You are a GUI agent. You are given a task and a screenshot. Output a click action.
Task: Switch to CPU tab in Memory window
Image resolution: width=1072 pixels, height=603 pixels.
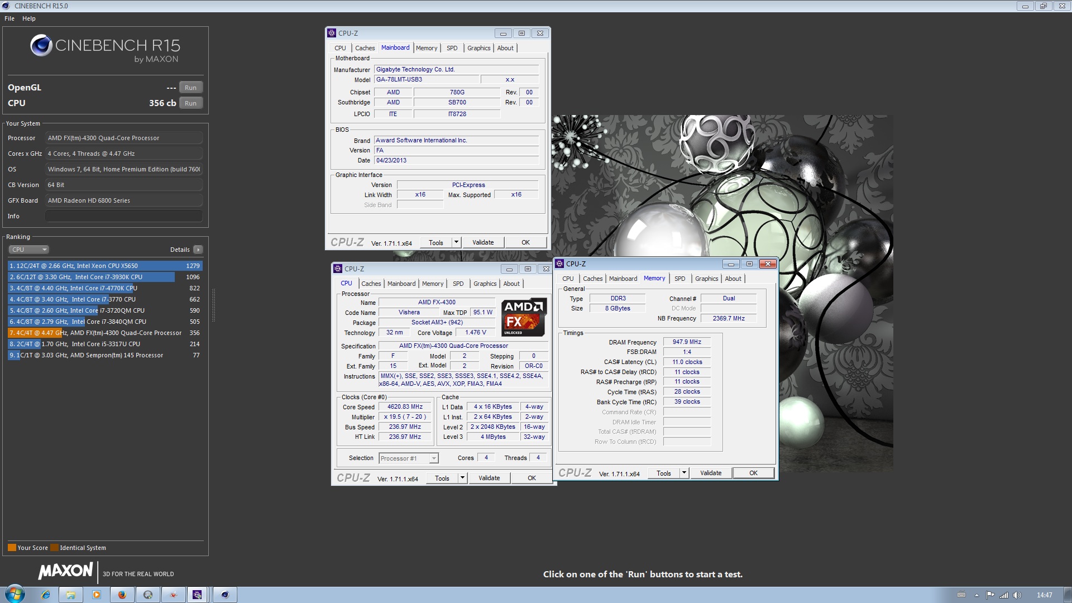point(568,279)
